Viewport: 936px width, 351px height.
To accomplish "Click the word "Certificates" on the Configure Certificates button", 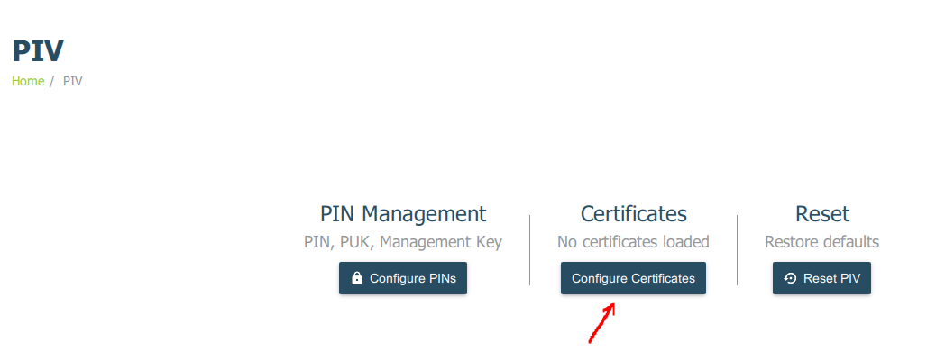I will point(663,278).
